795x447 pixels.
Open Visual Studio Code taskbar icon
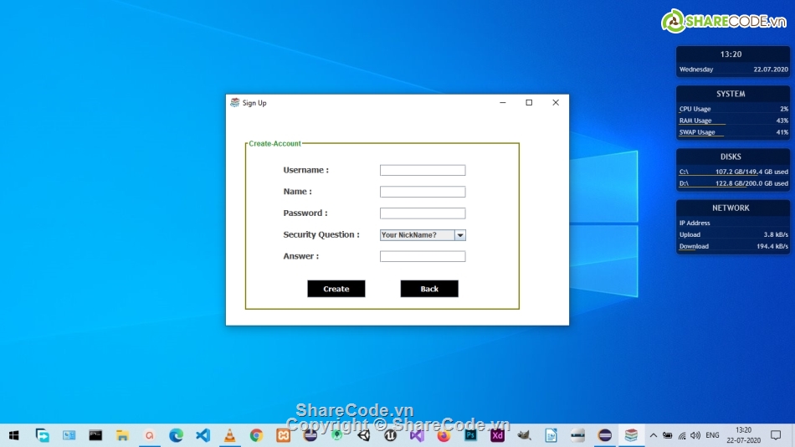tap(203, 435)
